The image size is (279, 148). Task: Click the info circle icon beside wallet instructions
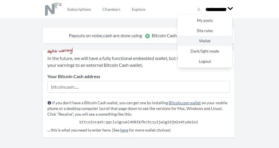pyautogui.click(x=49, y=103)
